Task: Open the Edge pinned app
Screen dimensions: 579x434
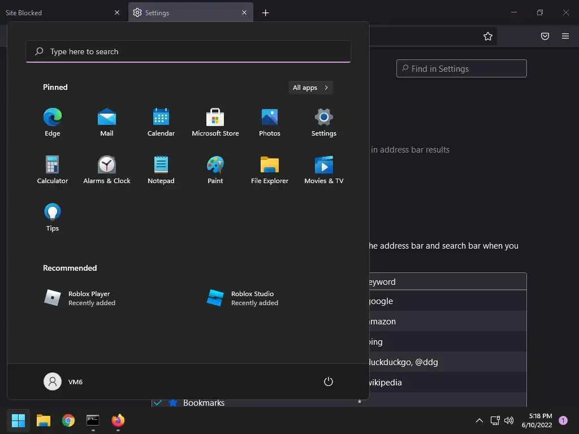Action: pos(53,123)
